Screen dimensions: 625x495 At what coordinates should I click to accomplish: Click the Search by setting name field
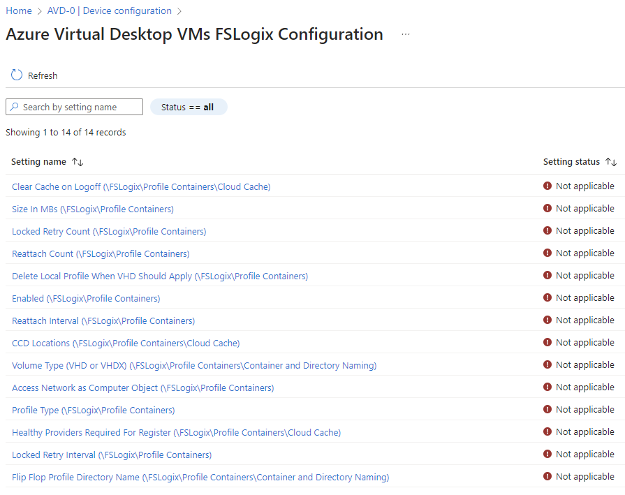pos(74,107)
